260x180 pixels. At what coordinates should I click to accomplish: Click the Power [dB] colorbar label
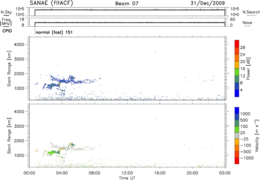[x=248, y=69]
